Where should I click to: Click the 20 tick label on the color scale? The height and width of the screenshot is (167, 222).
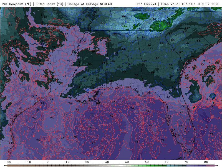coord(87,162)
